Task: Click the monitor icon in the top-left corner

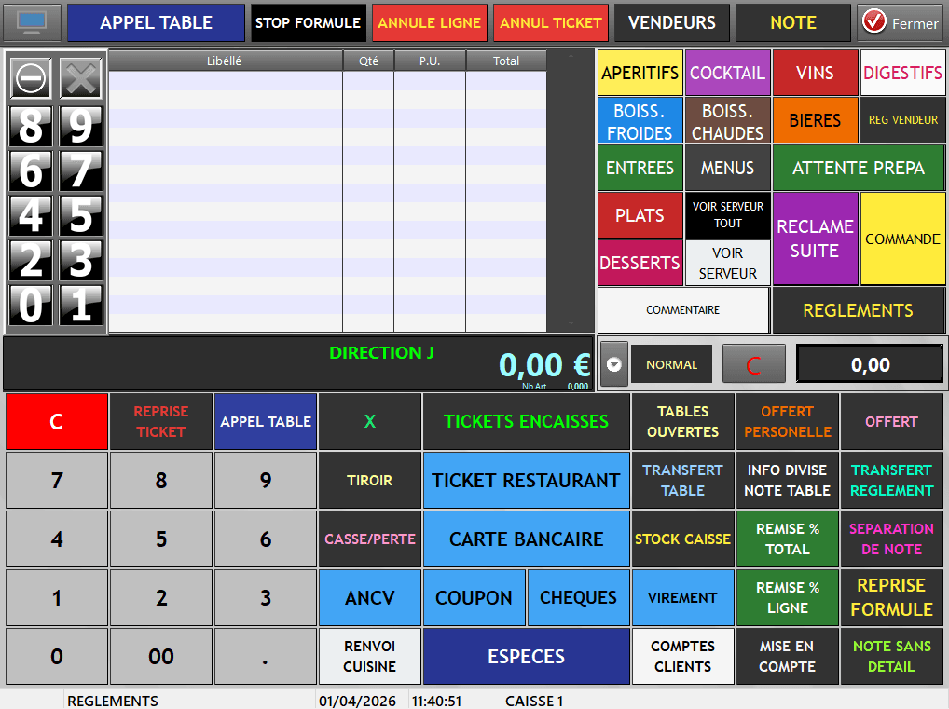Action: coord(33,23)
